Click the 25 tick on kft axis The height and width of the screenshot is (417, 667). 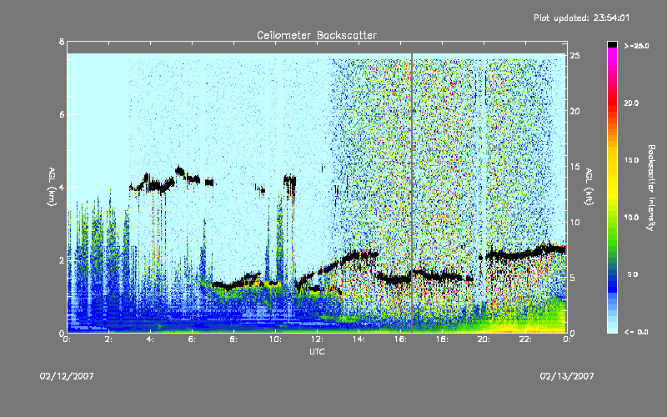[x=574, y=56]
